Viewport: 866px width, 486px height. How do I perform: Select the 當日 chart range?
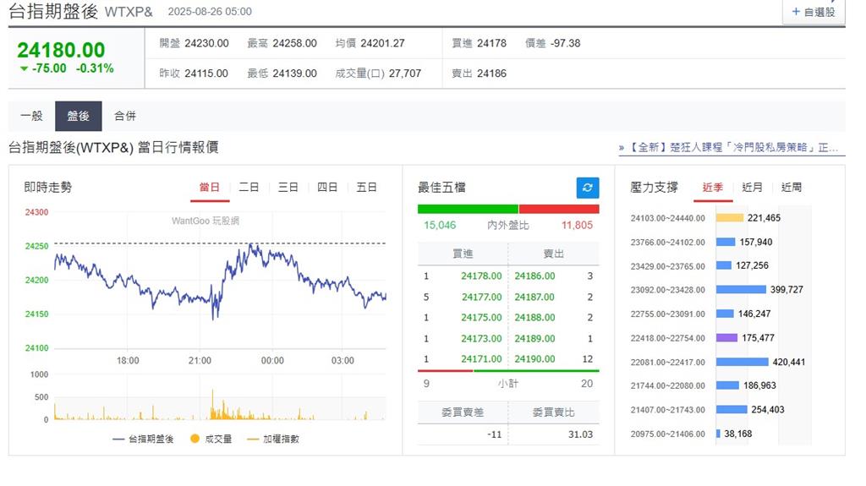click(x=210, y=188)
